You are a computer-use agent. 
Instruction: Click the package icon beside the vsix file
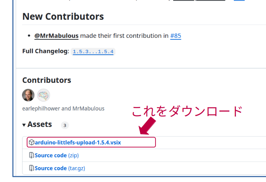pos(32,142)
